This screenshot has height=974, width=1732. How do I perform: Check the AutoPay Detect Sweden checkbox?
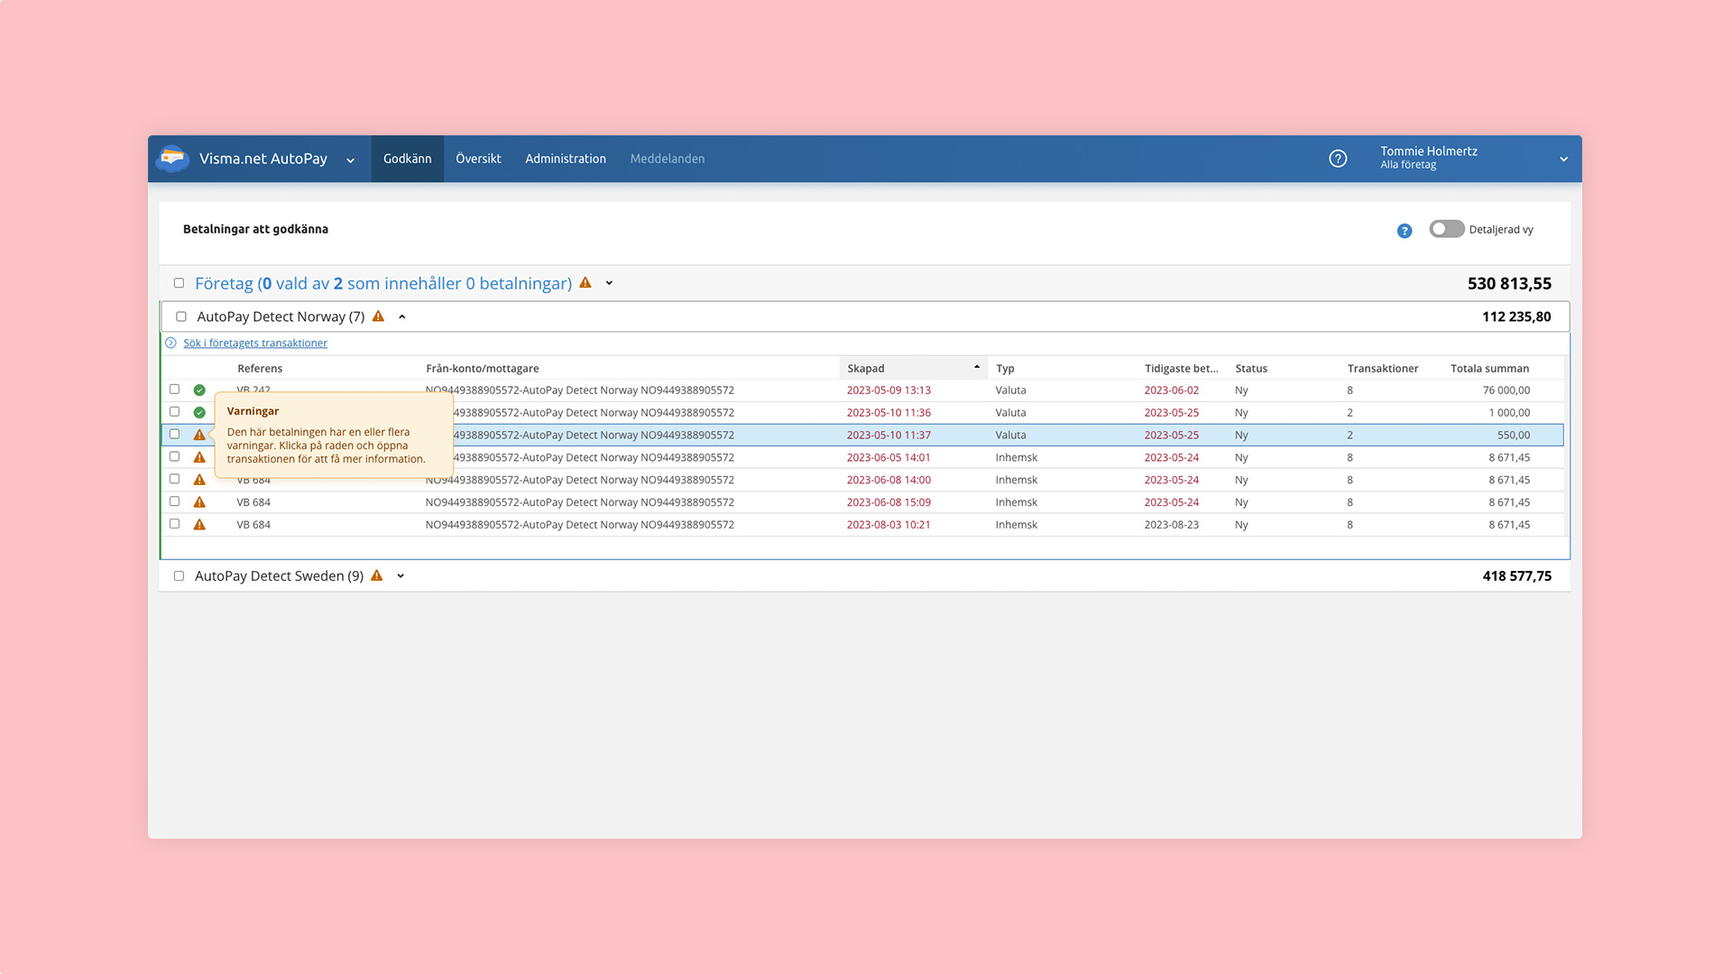pyautogui.click(x=179, y=576)
